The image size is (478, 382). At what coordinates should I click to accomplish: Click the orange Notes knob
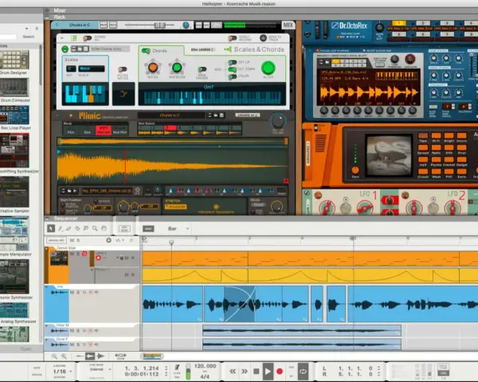pyautogui.click(x=153, y=68)
